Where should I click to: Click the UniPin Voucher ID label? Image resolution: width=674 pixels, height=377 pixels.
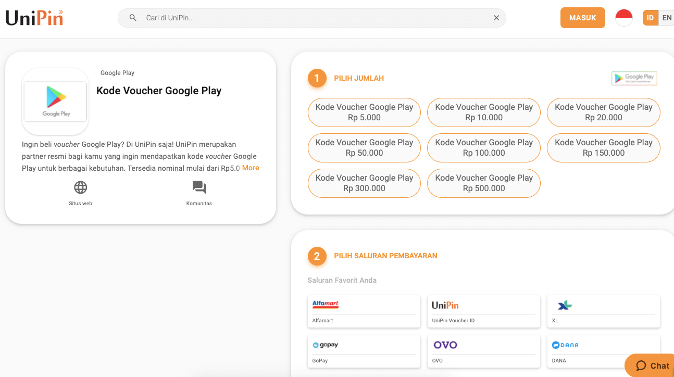[x=453, y=321]
